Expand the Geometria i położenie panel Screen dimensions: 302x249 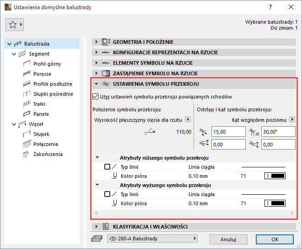(97, 41)
